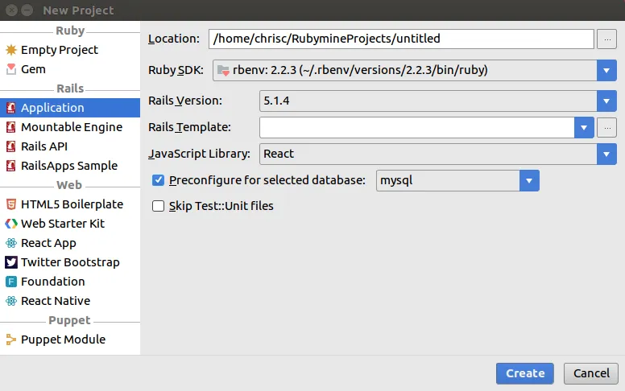The image size is (625, 391).
Task: Select the Rails Application project type
Action: (70, 108)
